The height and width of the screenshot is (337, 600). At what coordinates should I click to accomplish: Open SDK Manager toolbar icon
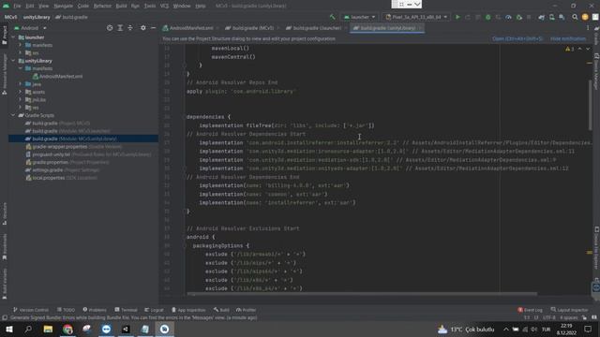click(x=562, y=17)
